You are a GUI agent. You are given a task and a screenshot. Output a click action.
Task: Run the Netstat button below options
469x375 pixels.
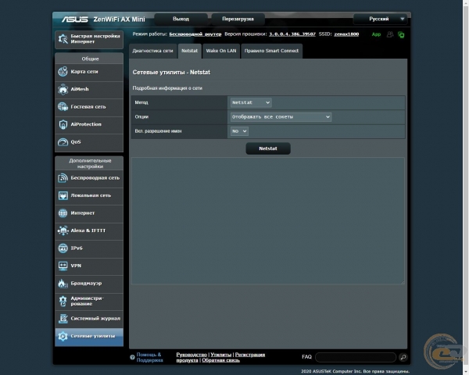[268, 148]
